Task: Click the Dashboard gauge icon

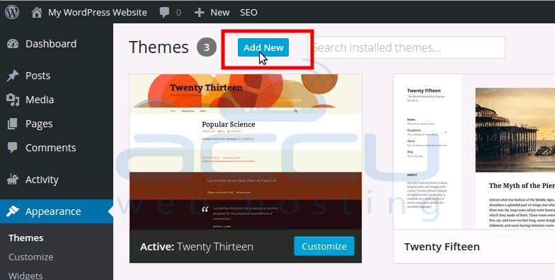Action: [x=13, y=44]
